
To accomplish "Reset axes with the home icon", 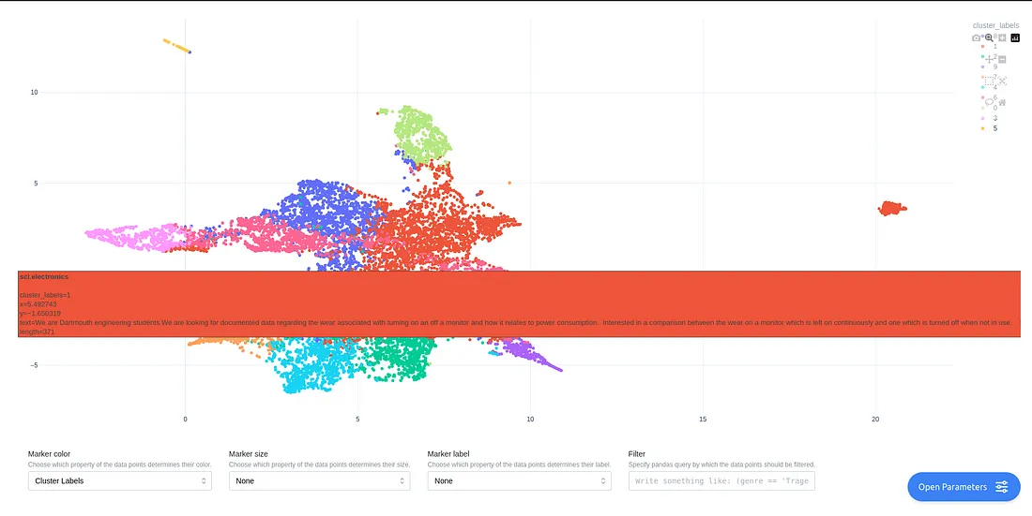I will [1002, 102].
